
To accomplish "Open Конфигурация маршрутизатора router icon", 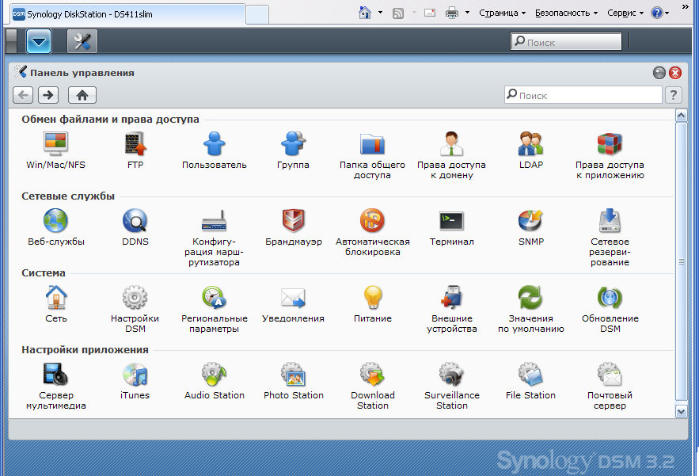I will [215, 220].
